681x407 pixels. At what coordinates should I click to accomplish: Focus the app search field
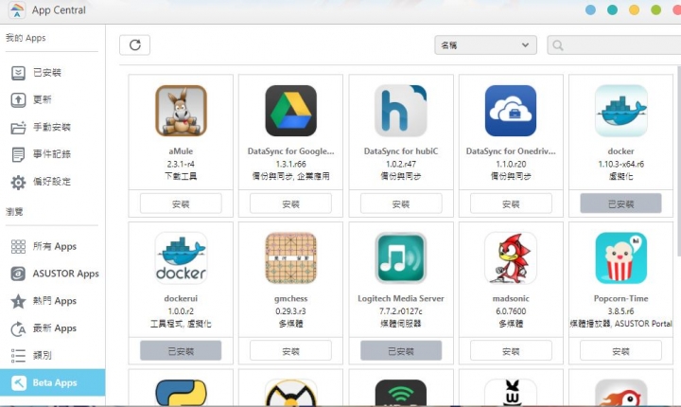click(614, 45)
